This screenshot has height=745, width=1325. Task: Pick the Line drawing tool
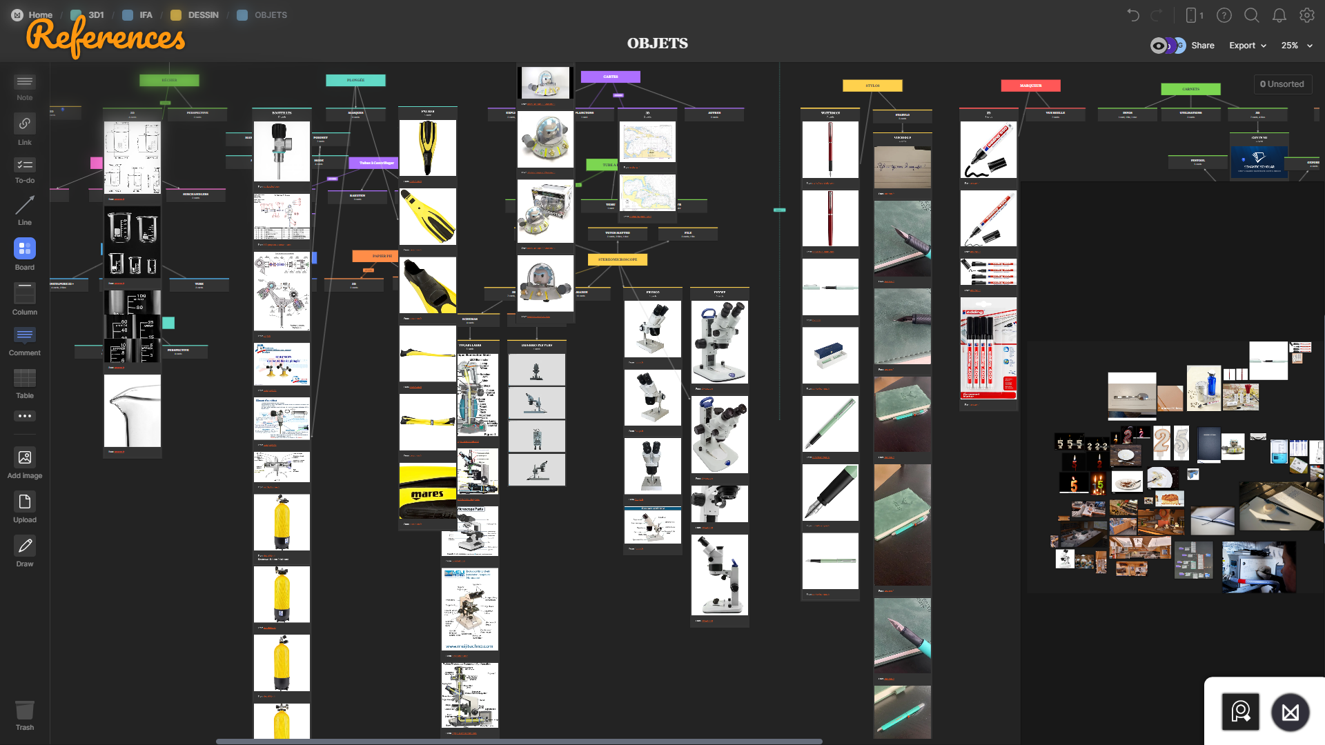tap(24, 206)
